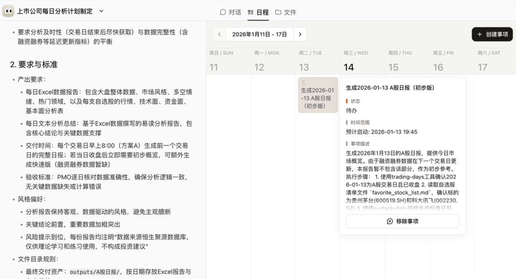Click the popup title 生成2026-01-13 A股日报（初步版）
516x279 pixels.
click(390, 88)
